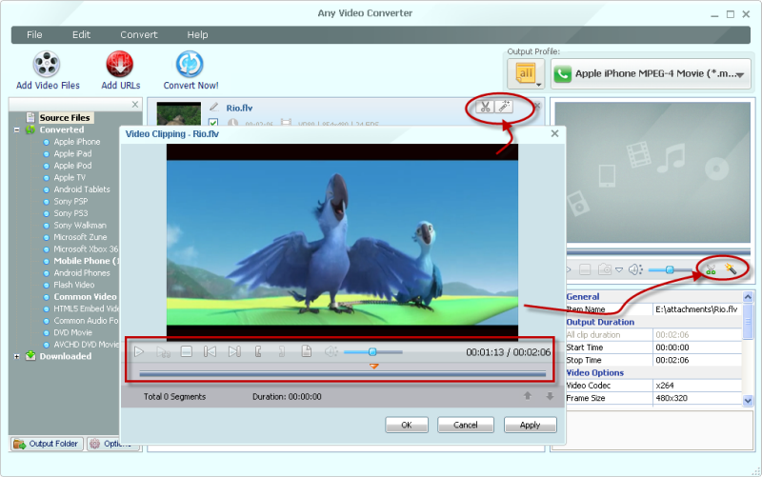Open effects magic wand beside Rio.flv
The width and height of the screenshot is (762, 477).
(504, 107)
